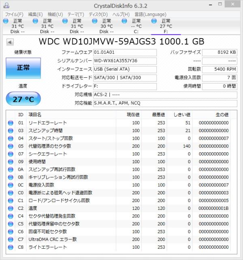Click the 項目名 column header

click(71, 115)
